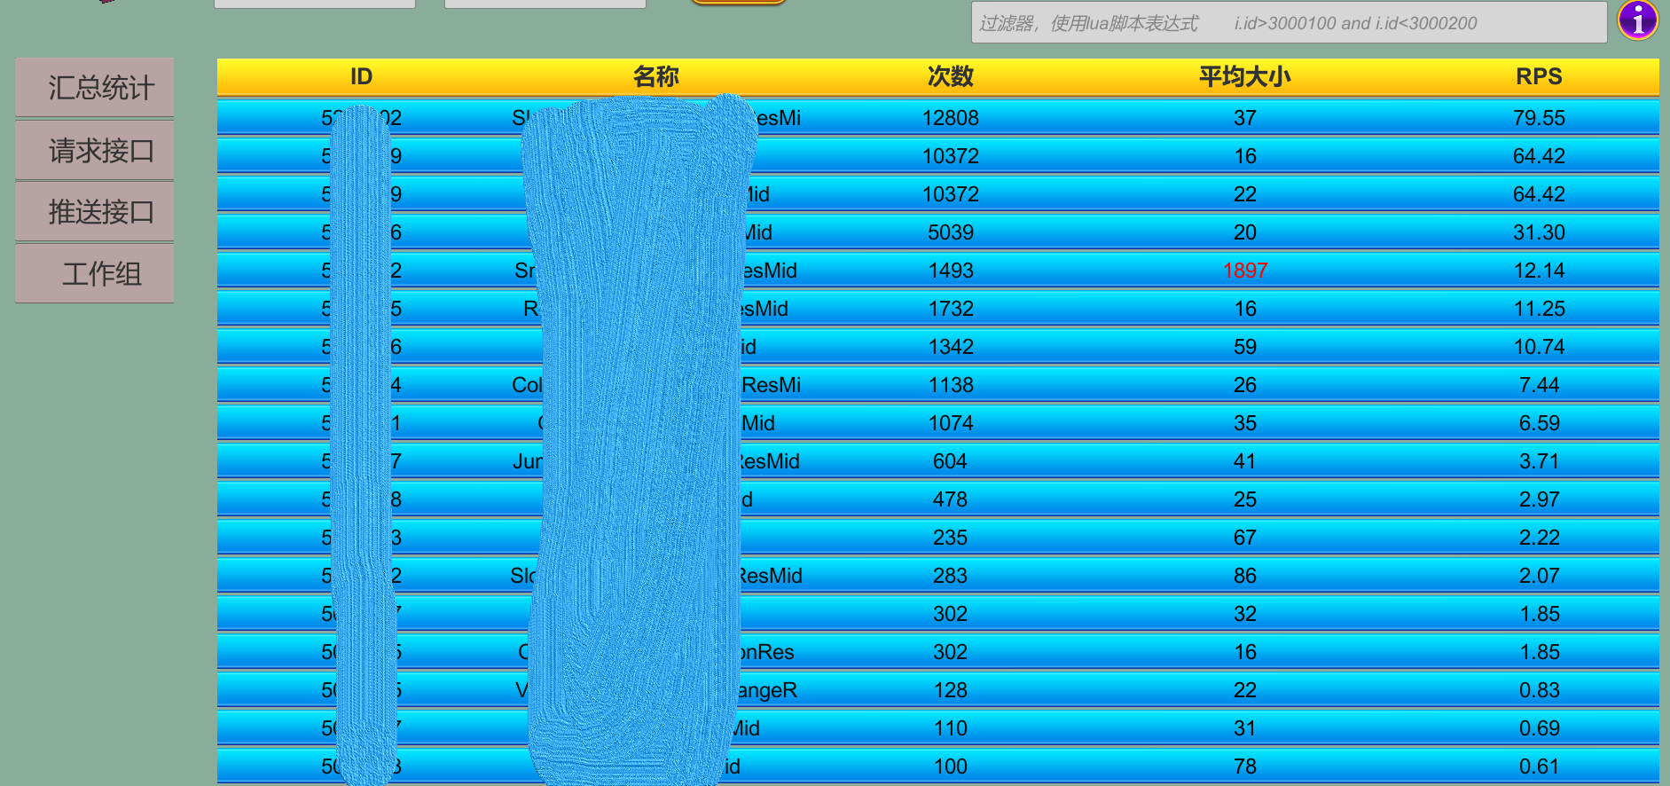The image size is (1670, 786).
Task: Open the 工作组 tab
Action: (x=95, y=273)
